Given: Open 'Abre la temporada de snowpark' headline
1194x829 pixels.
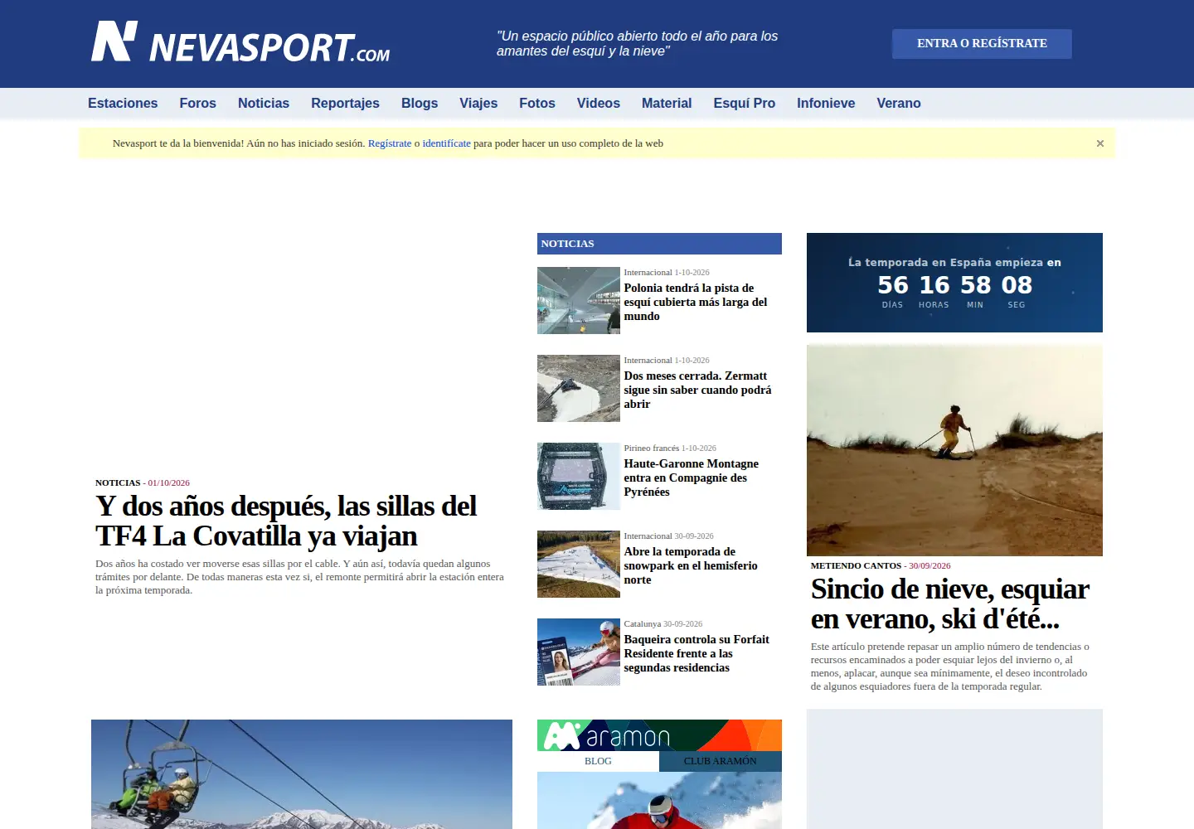Looking at the screenshot, I should click(691, 566).
